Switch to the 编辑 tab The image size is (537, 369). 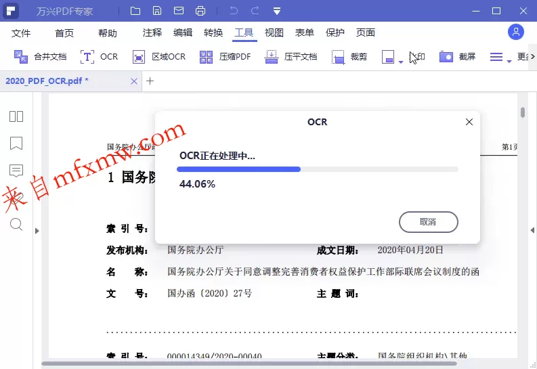point(183,32)
